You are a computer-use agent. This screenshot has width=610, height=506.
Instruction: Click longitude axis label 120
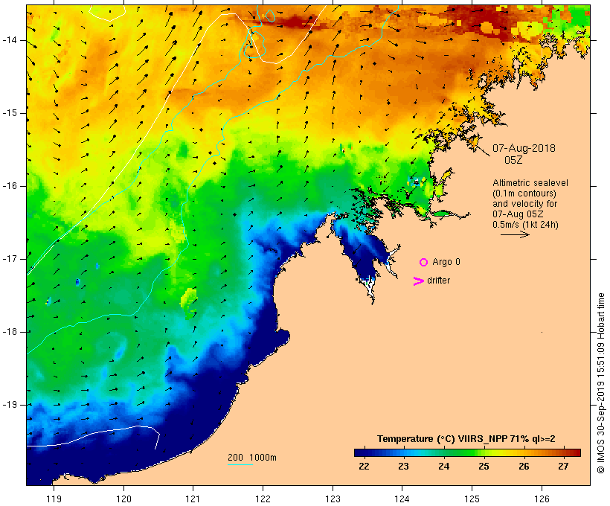[123, 499]
